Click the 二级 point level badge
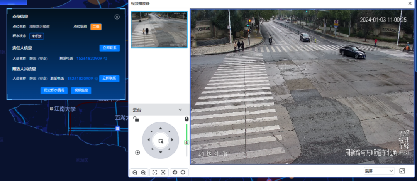Screen dimensions: 417x181 point(96,27)
